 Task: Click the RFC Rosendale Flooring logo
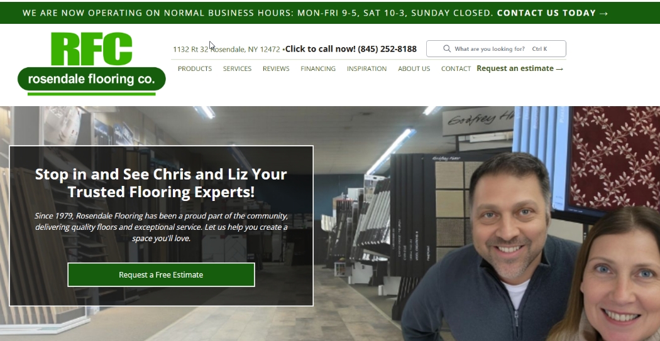point(91,64)
